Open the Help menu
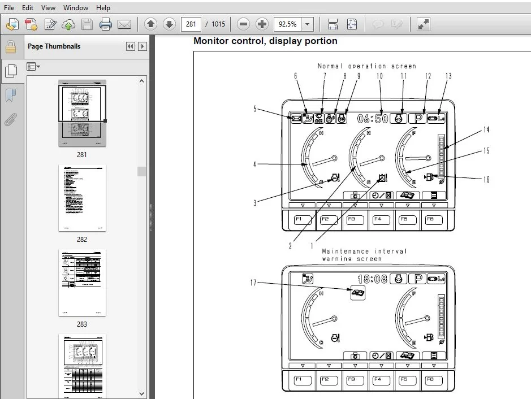The height and width of the screenshot is (399, 531). (103, 7)
